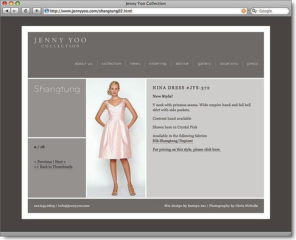Open the 'press' nav item
Viewport: 296px width, 240px height.
[x=252, y=64]
